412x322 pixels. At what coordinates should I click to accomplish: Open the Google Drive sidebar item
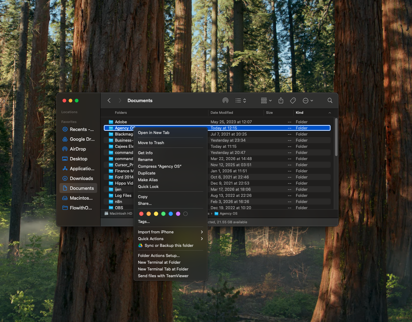coord(78,139)
